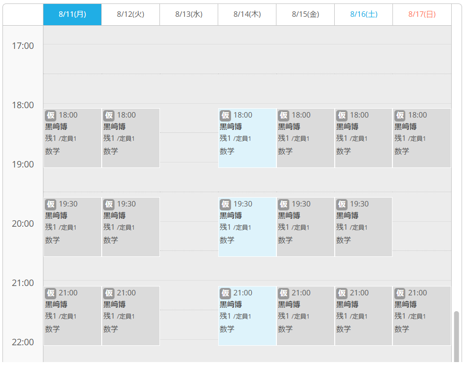
Task: Select the 8/16(土) day header
Action: (x=363, y=14)
